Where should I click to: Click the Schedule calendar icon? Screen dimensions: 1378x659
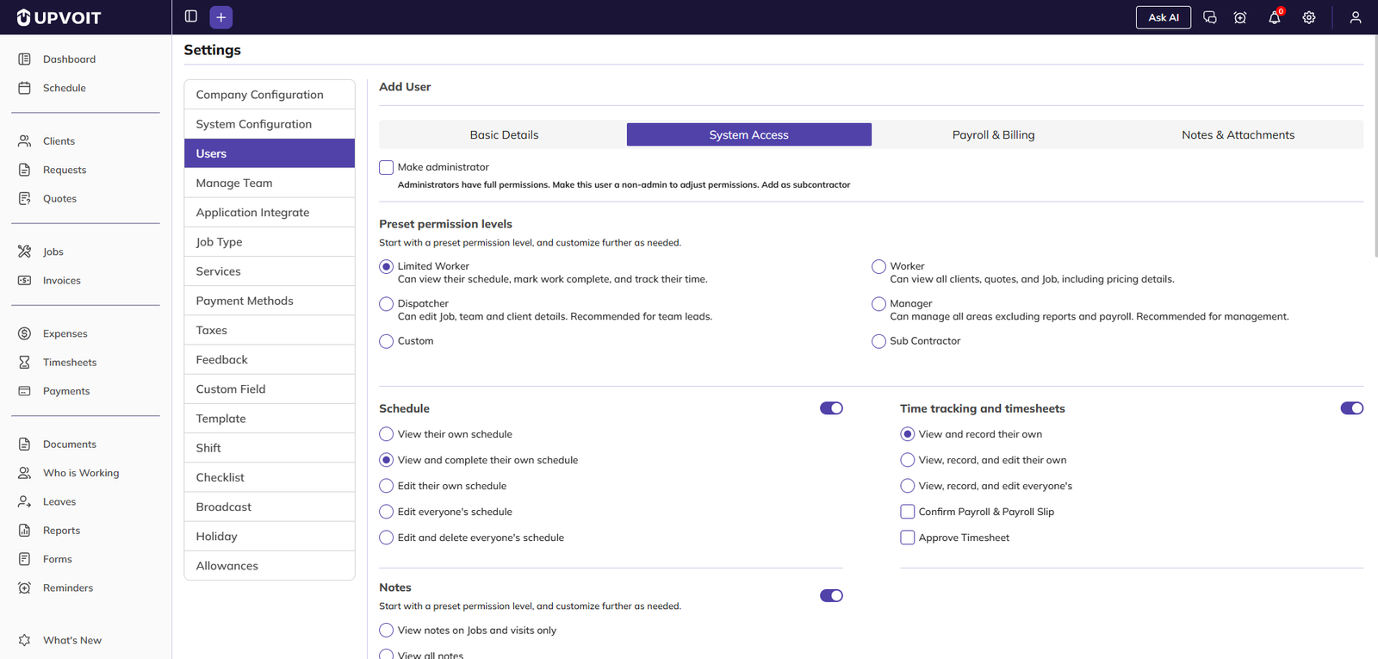(x=25, y=88)
